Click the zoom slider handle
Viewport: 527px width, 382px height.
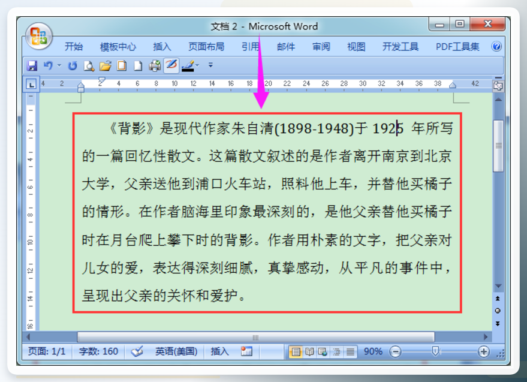(436, 352)
